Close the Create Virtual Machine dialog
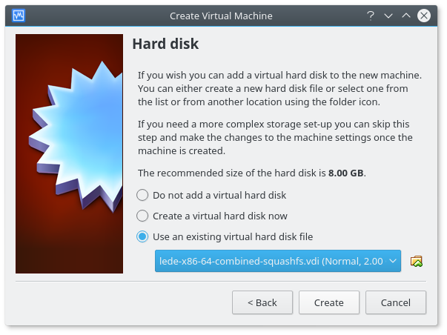 424,15
